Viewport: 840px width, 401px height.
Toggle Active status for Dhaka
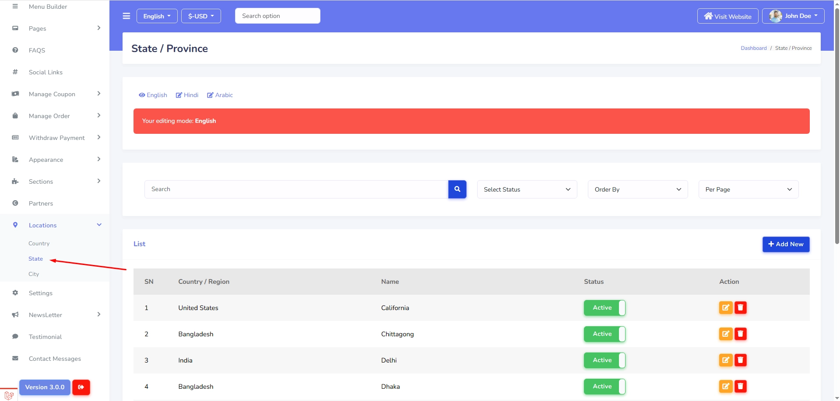pos(605,387)
